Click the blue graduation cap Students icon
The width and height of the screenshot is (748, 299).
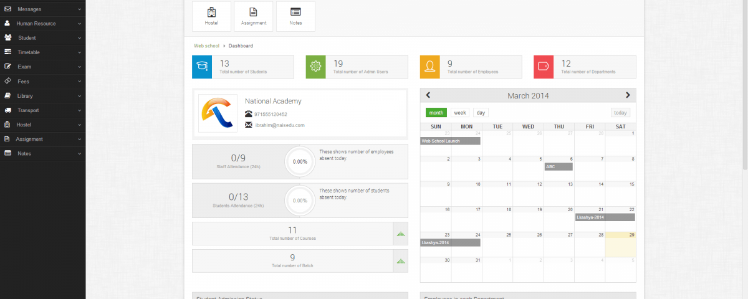coord(202,67)
